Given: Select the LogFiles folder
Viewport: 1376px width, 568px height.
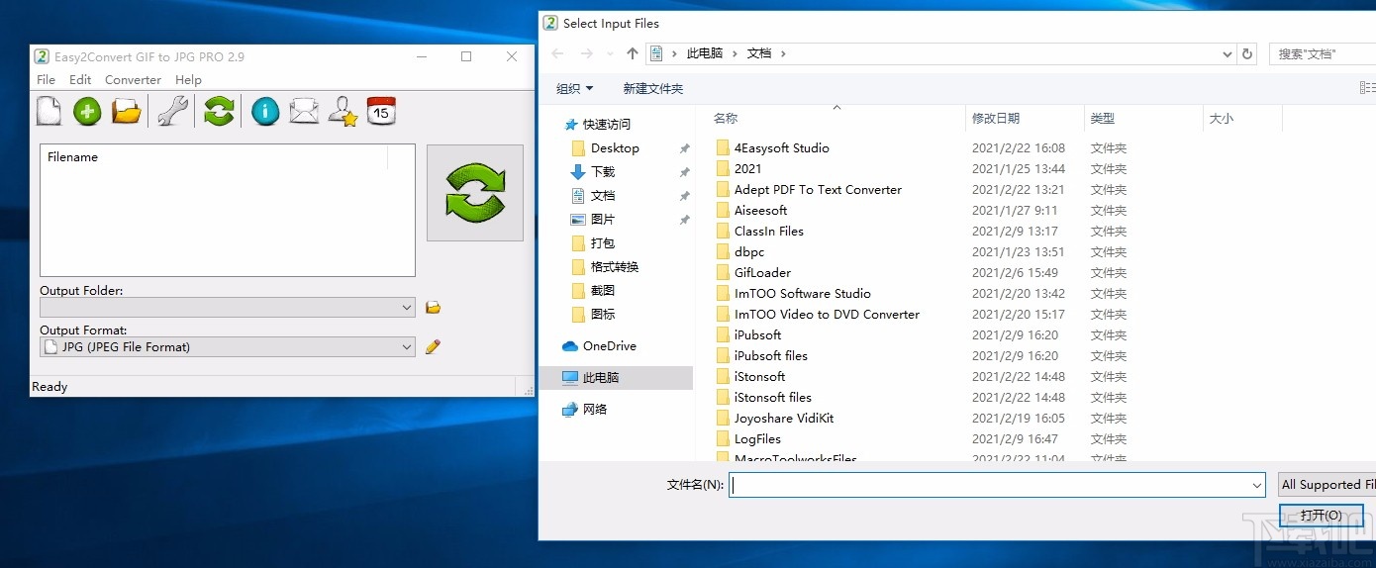Looking at the screenshot, I should (757, 439).
